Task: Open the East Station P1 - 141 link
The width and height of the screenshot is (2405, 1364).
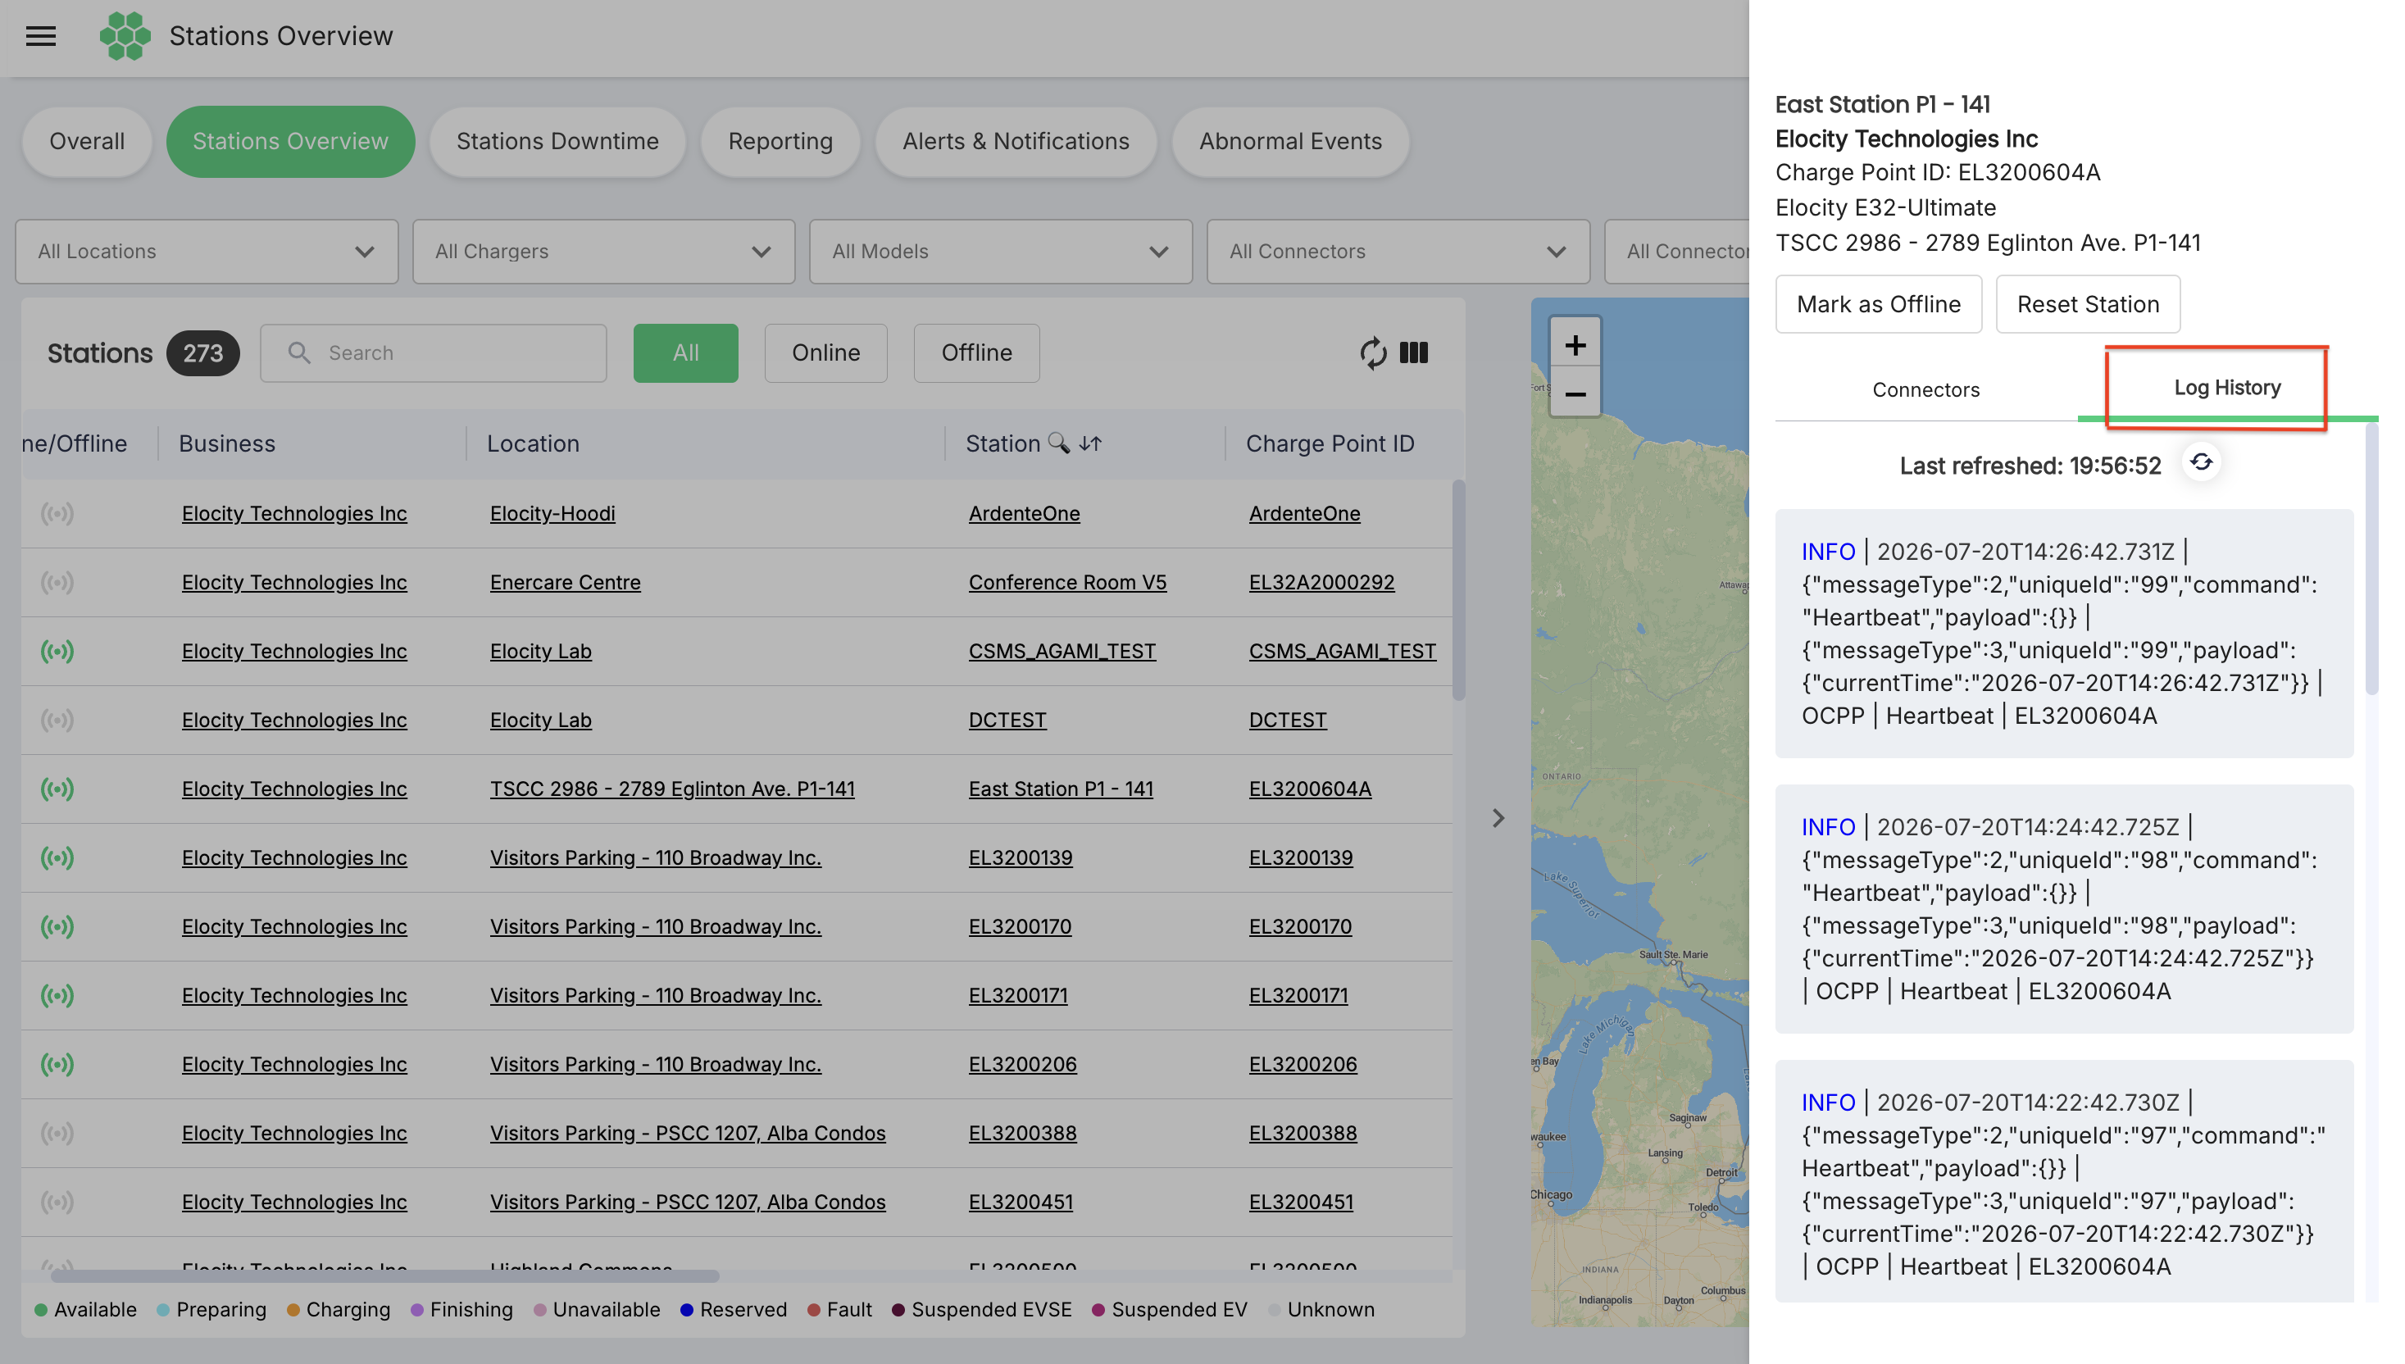Action: [x=1061, y=789]
